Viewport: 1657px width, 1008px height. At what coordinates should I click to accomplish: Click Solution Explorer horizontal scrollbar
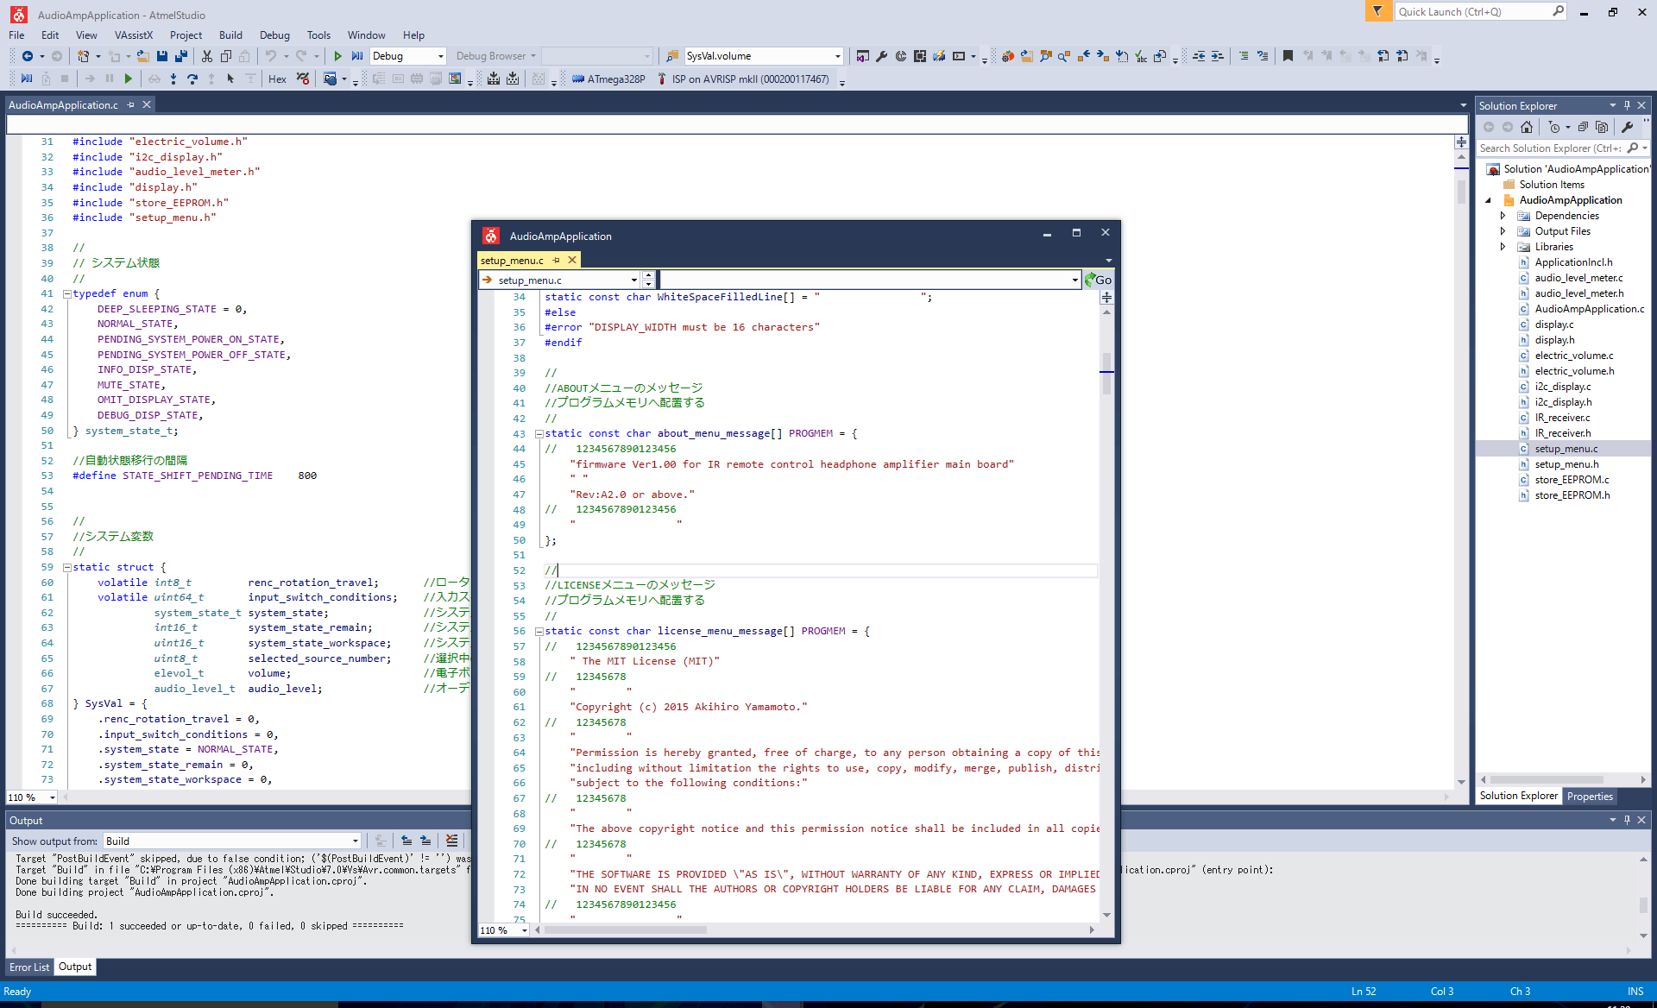pyautogui.click(x=1547, y=779)
